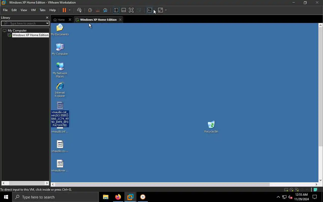323x202 pixels.
Task: Select My Documents desktop icon in guest
Action: pos(60,30)
